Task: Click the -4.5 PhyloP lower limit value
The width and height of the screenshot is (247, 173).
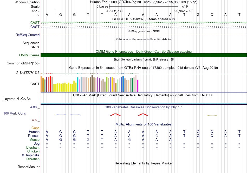Action: point(34,120)
